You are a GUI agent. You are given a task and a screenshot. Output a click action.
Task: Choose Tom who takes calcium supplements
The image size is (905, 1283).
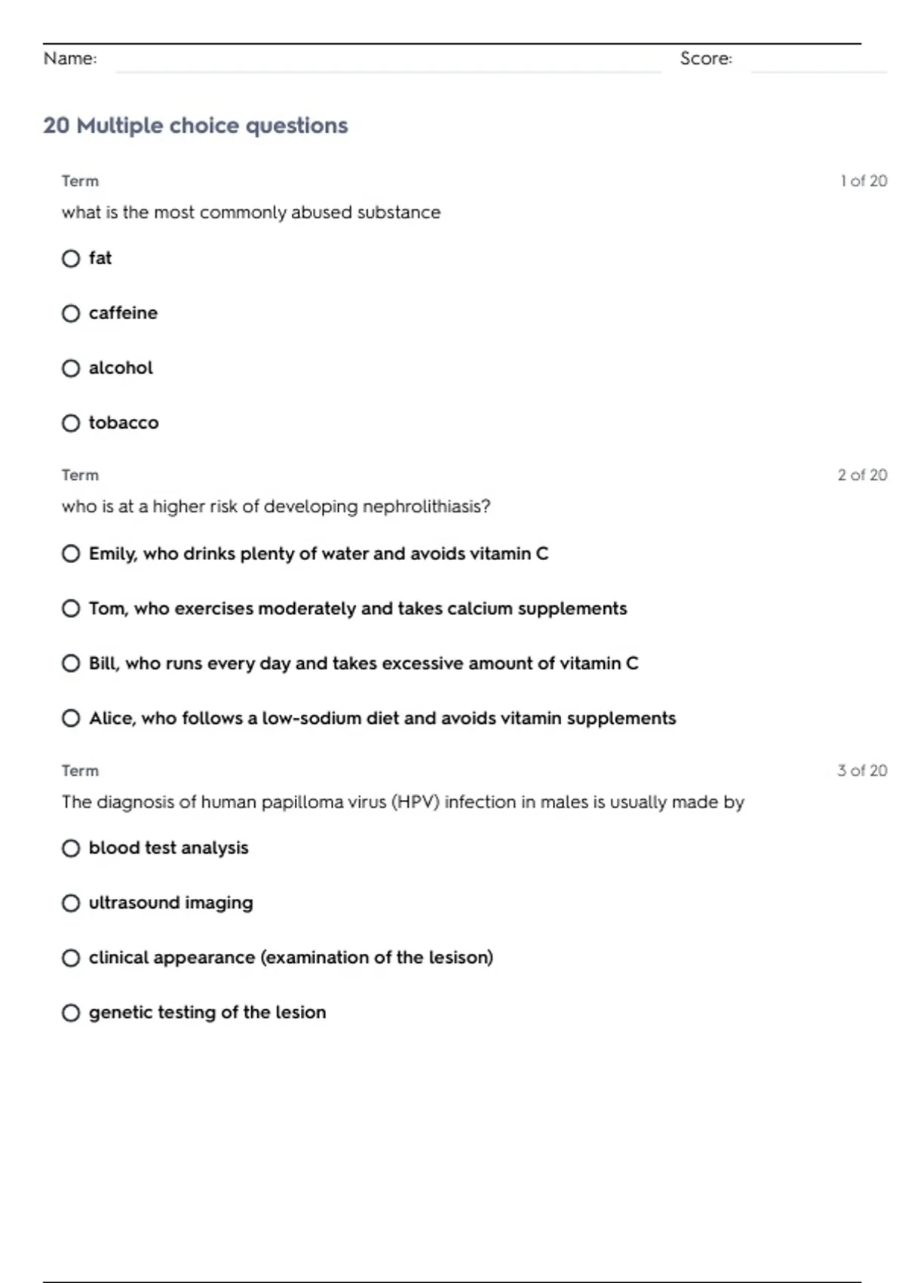coord(71,608)
